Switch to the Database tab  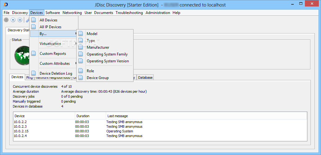pos(145,77)
